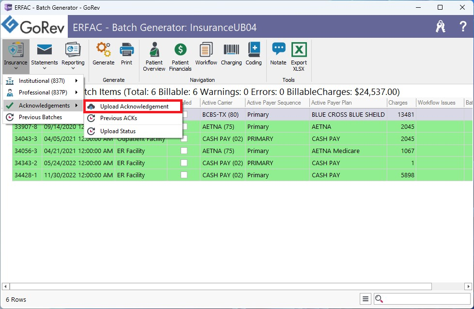
Task: Select Acknowledgements menu item
Action: click(43, 106)
